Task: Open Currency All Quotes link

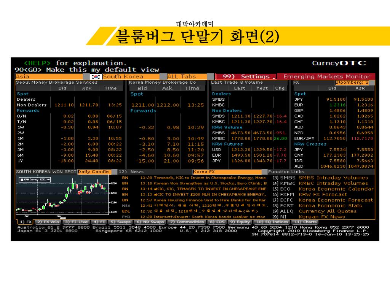Action: [x=328, y=211]
